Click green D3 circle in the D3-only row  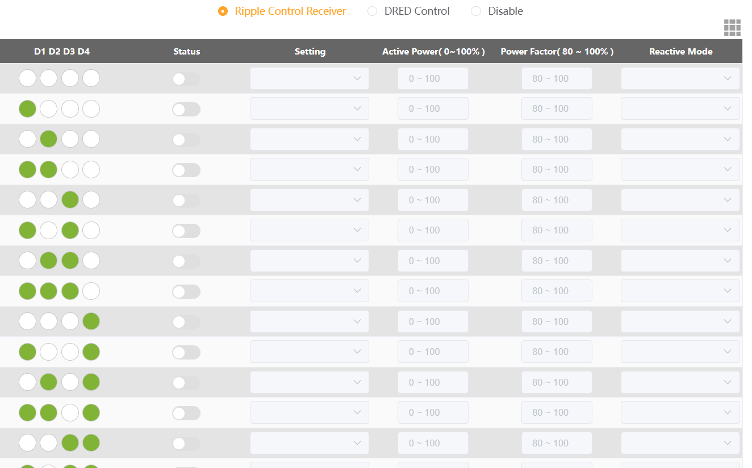[x=70, y=200]
